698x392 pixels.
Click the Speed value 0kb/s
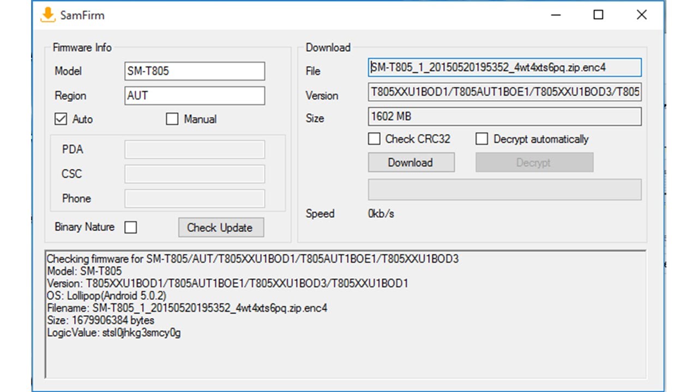[x=381, y=214]
